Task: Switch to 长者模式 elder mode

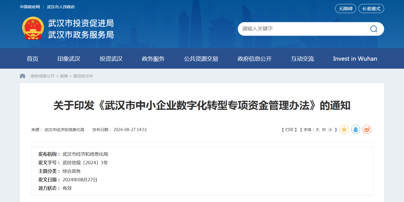Action: pos(371,9)
